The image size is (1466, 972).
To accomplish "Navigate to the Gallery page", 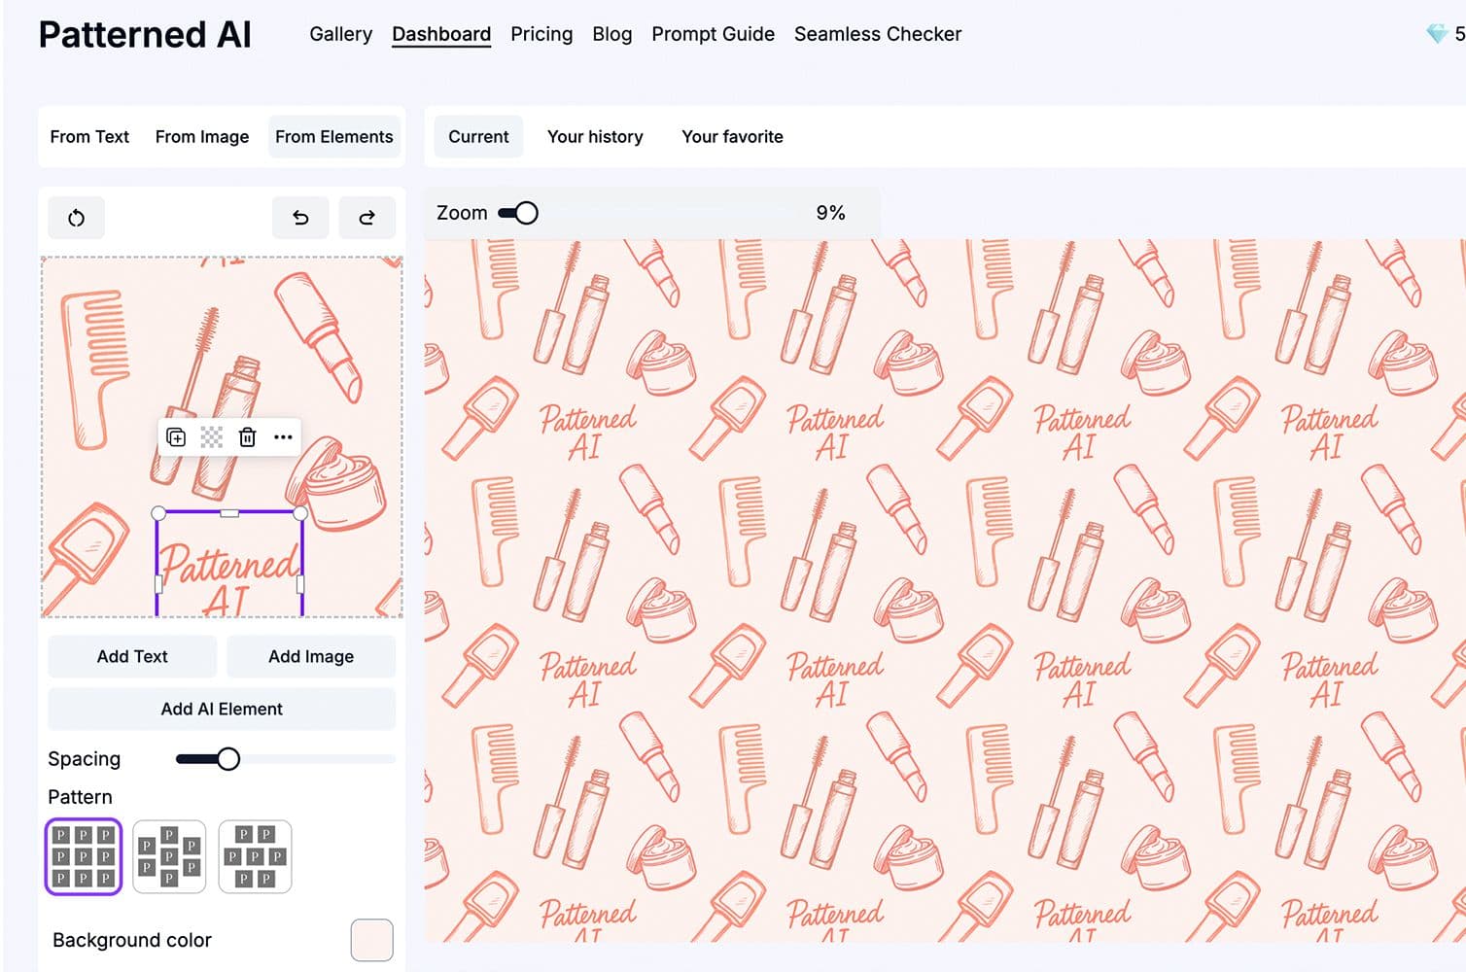I will [x=339, y=34].
